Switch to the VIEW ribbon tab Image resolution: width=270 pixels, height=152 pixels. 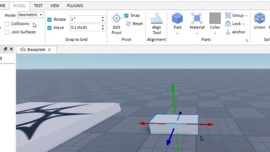tap(55, 5)
